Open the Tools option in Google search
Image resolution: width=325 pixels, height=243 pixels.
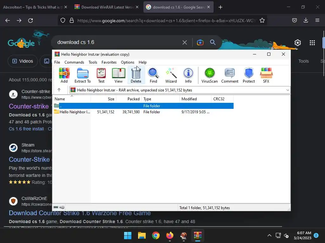point(303,61)
